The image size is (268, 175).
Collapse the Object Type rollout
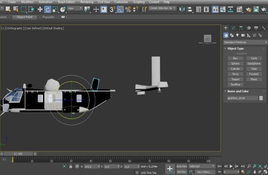coord(225,49)
